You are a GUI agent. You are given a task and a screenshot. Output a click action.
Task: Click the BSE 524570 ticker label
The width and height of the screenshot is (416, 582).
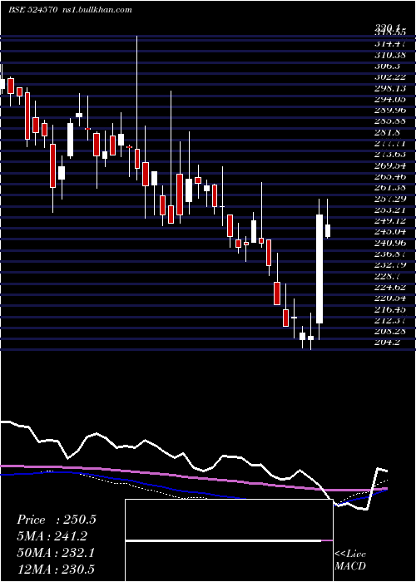(32, 10)
